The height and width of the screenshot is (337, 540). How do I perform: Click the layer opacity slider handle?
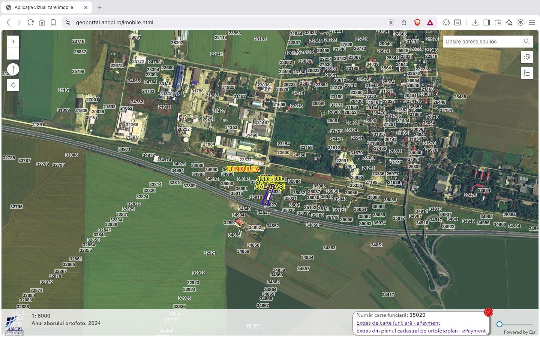[499, 324]
